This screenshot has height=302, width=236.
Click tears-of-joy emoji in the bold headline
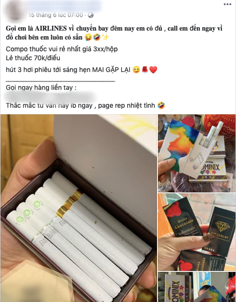coord(97,37)
